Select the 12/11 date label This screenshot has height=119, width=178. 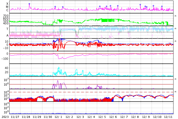[x=168, y=117]
